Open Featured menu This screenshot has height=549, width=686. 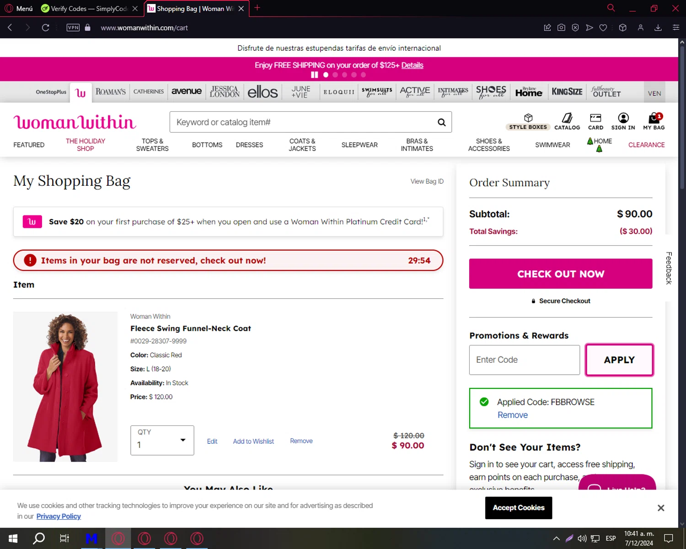point(29,145)
